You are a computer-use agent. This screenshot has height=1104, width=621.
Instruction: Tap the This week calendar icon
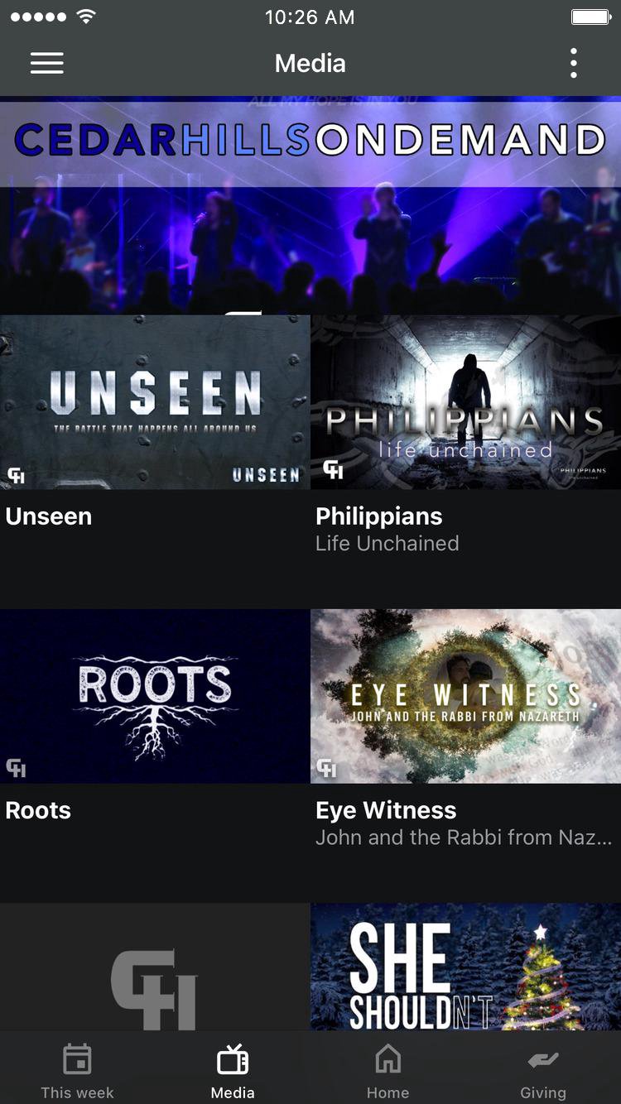tap(77, 1058)
